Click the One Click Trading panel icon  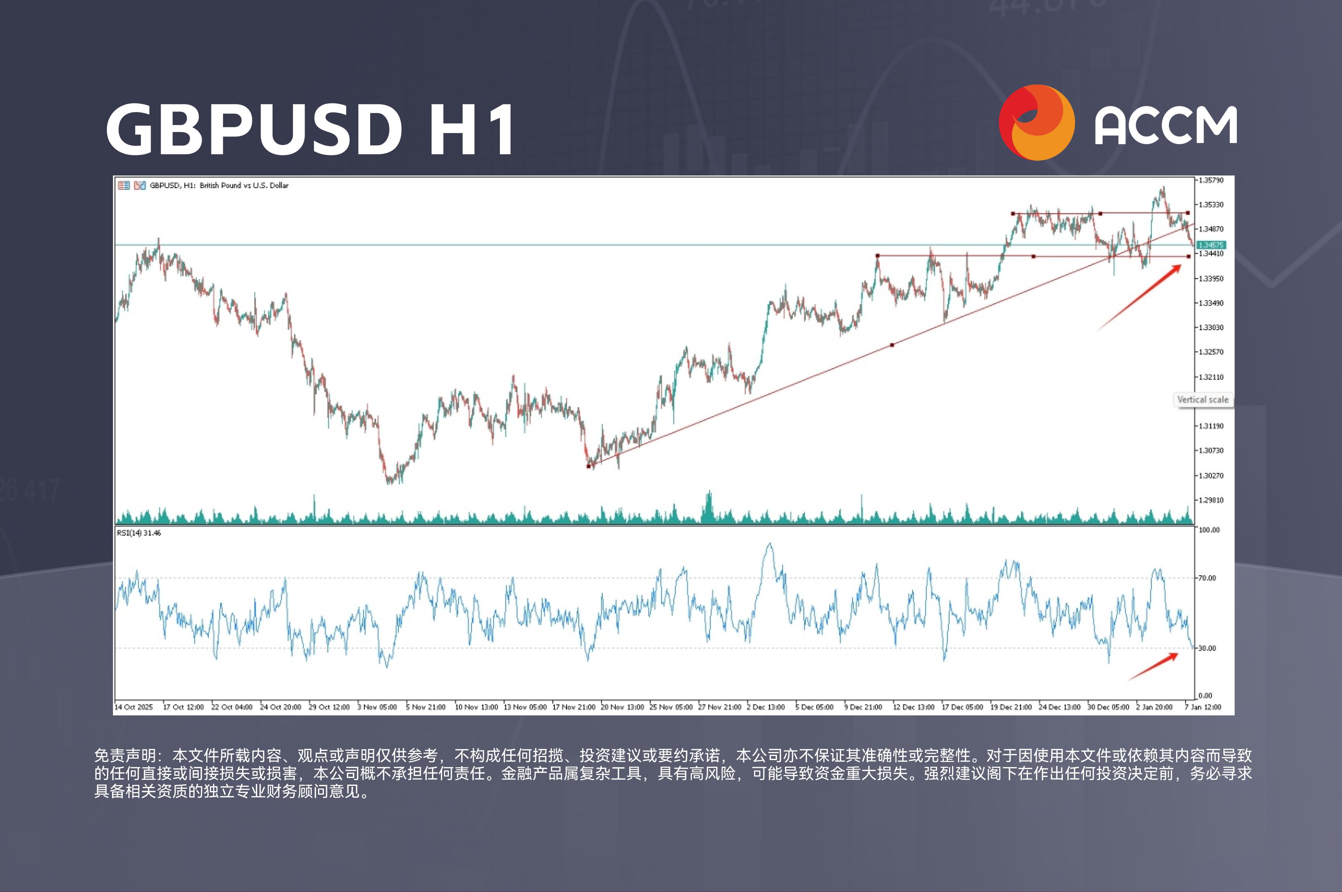[x=139, y=186]
